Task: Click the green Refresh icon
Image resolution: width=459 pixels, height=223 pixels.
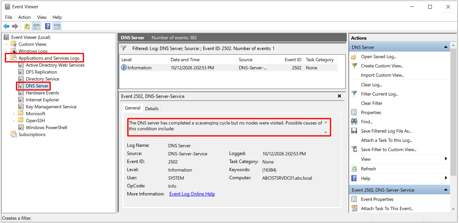Action: pyautogui.click(x=354, y=169)
